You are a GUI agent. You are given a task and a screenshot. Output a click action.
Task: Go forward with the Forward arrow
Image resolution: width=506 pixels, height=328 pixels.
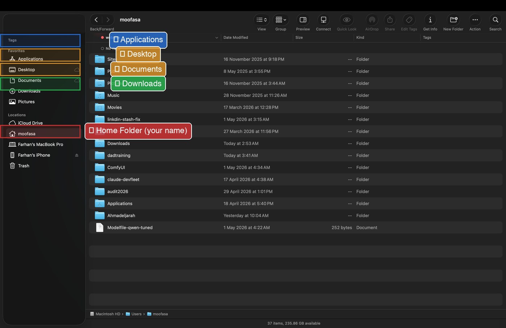point(108,20)
